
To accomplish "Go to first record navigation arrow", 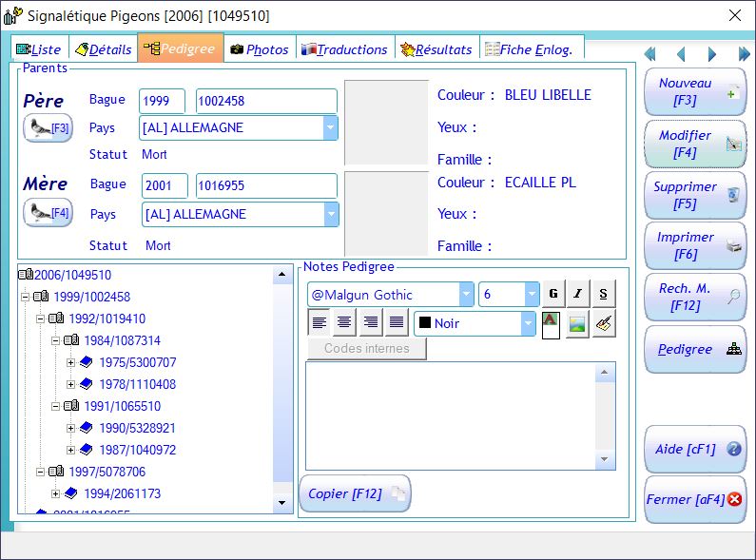I will 649,54.
